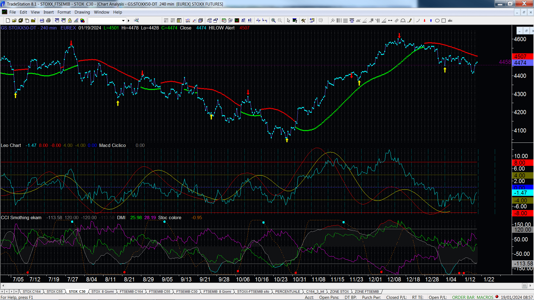The height and width of the screenshot is (300, 534).
Task: Click the New document toolbar icon
Action: click(x=8, y=21)
